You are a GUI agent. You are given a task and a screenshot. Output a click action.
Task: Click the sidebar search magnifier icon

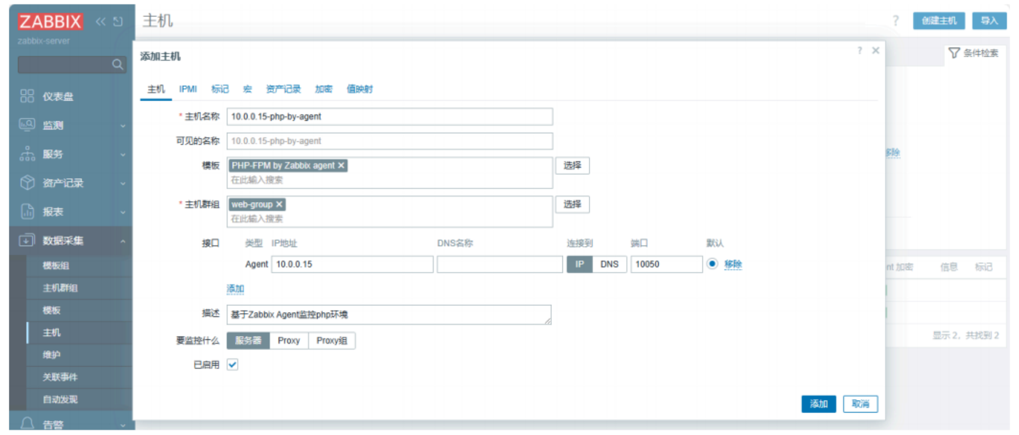118,64
